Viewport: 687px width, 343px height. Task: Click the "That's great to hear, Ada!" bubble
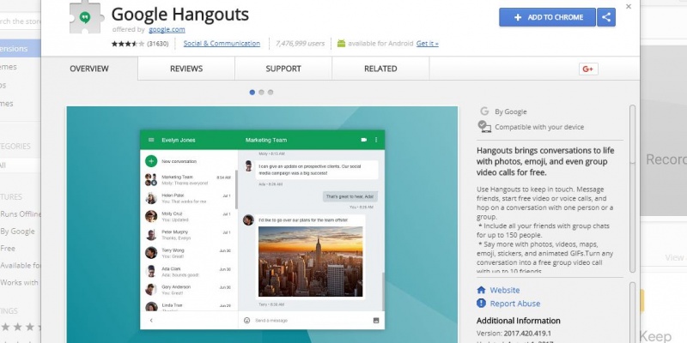[x=350, y=196]
